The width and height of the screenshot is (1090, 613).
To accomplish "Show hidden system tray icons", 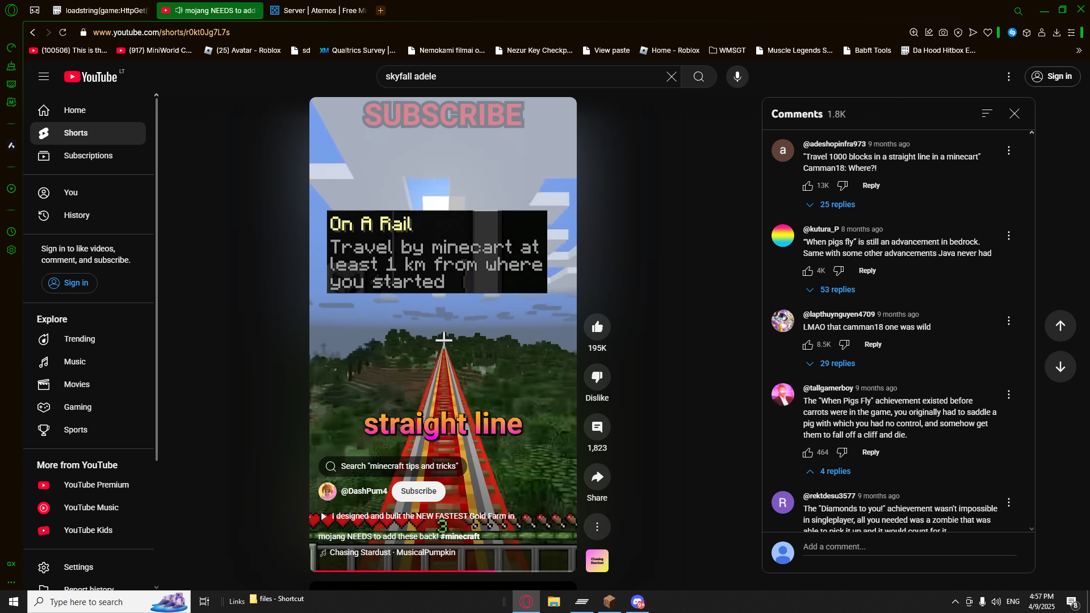I will 955,602.
